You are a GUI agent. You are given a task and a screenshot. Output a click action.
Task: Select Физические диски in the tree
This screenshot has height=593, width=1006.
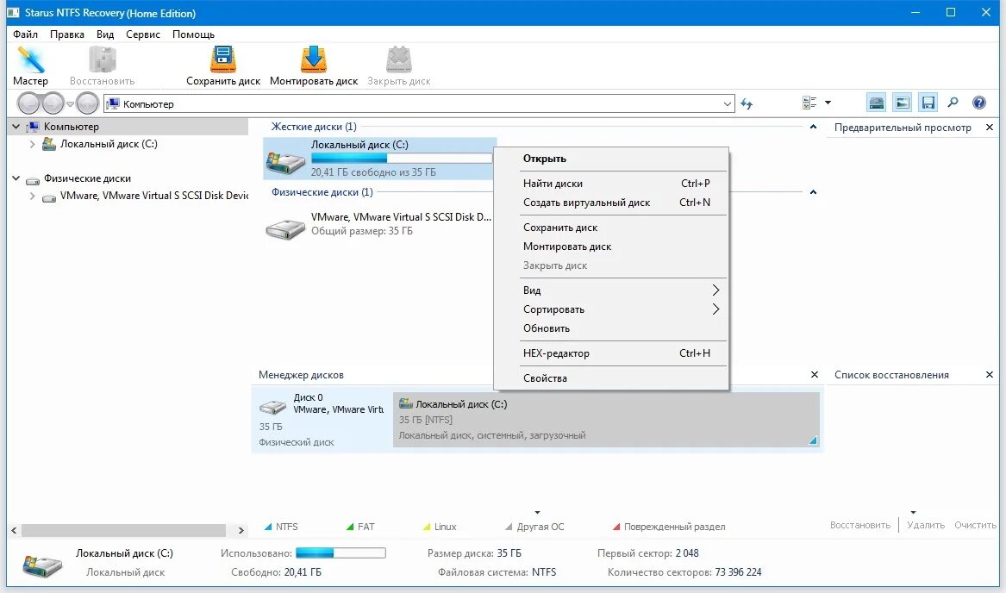[x=87, y=178]
